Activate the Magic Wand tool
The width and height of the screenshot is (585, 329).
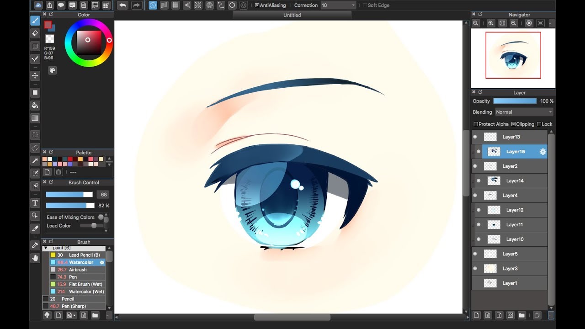[35, 160]
